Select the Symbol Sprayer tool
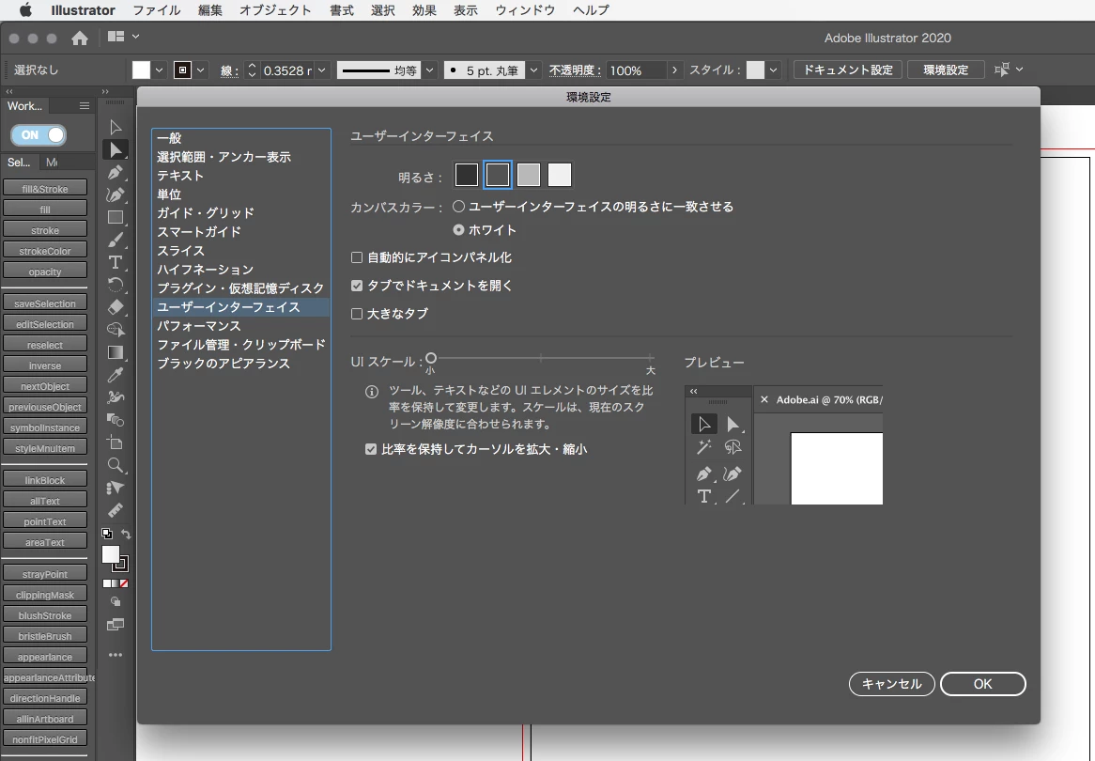The width and height of the screenshot is (1095, 761). coord(116,396)
